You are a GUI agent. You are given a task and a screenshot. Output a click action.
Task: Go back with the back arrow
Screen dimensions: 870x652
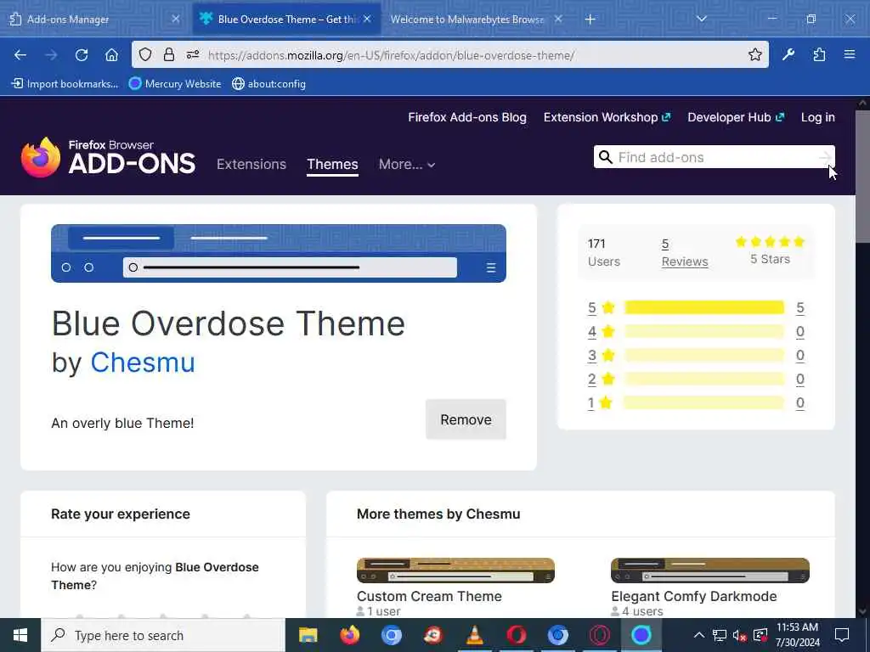pyautogui.click(x=20, y=55)
